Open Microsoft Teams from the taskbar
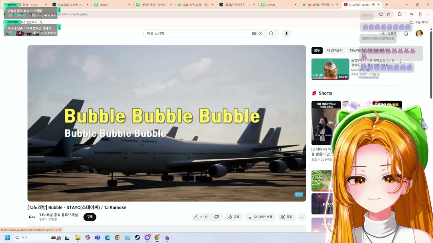 point(97,238)
